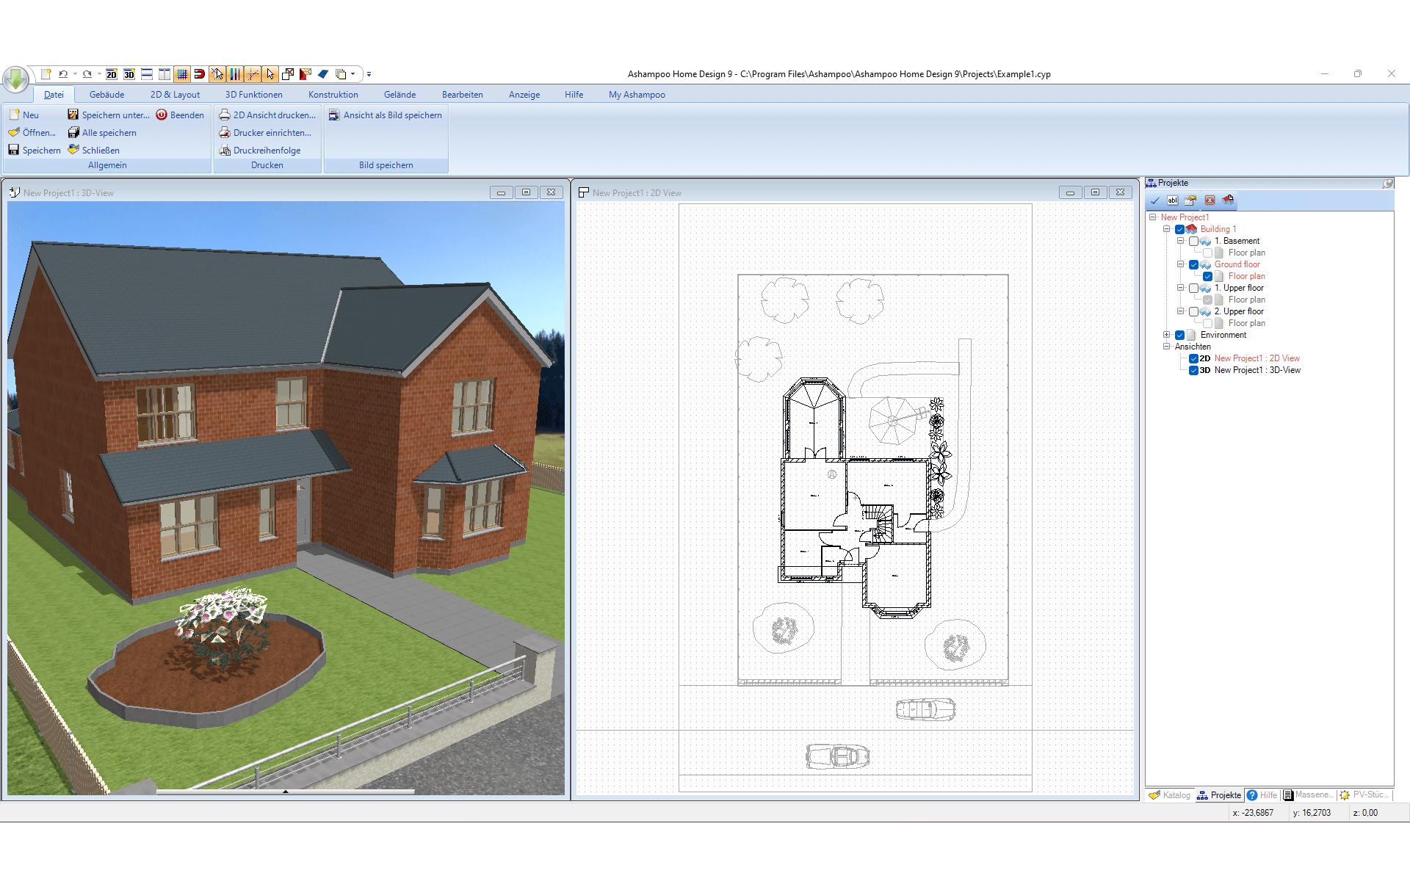Collapse the Building 1 tree node

tap(1167, 229)
